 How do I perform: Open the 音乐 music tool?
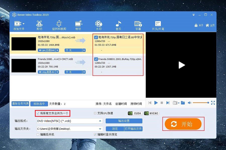[x=118, y=25]
